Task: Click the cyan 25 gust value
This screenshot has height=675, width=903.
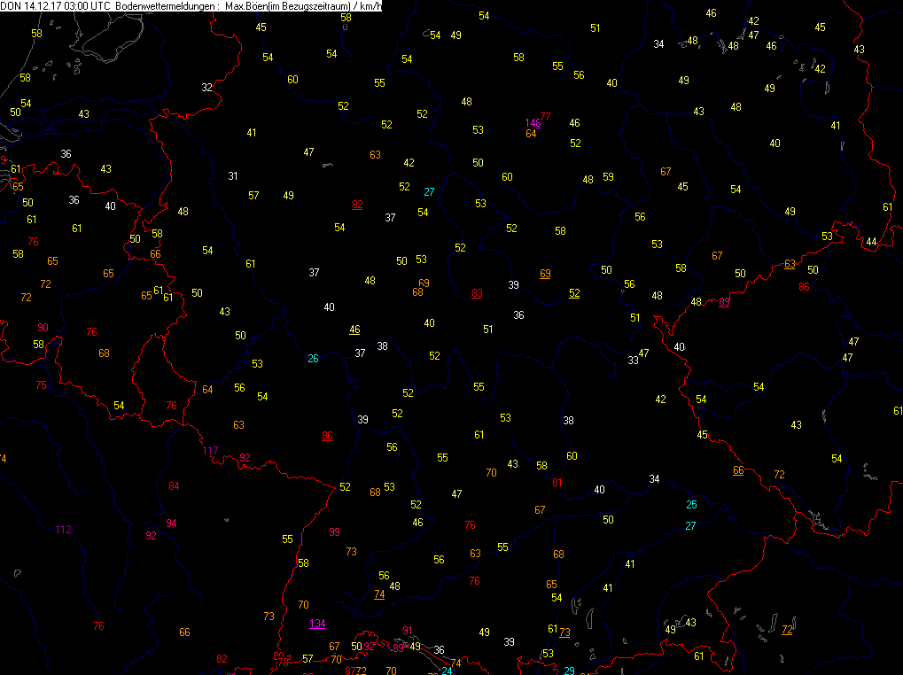Action: pyautogui.click(x=691, y=505)
